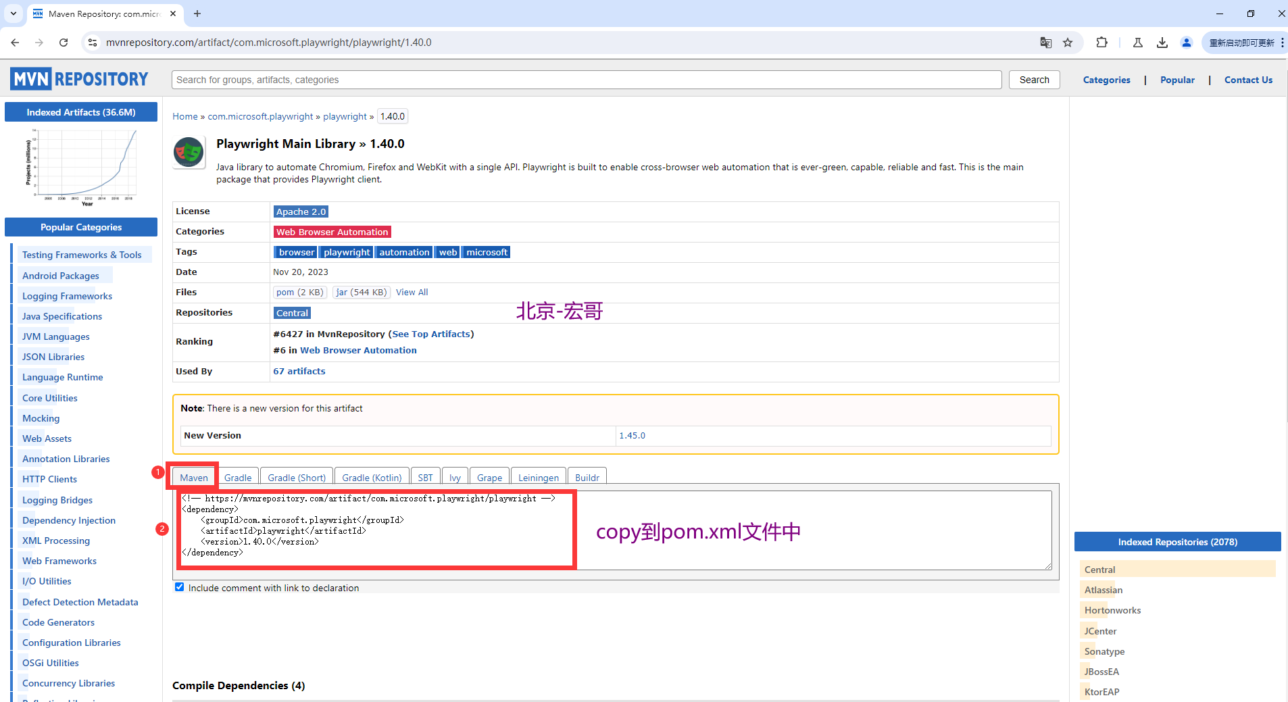Switch to the Gradle (Kotlin) tab
The height and width of the screenshot is (702, 1288).
pos(372,477)
